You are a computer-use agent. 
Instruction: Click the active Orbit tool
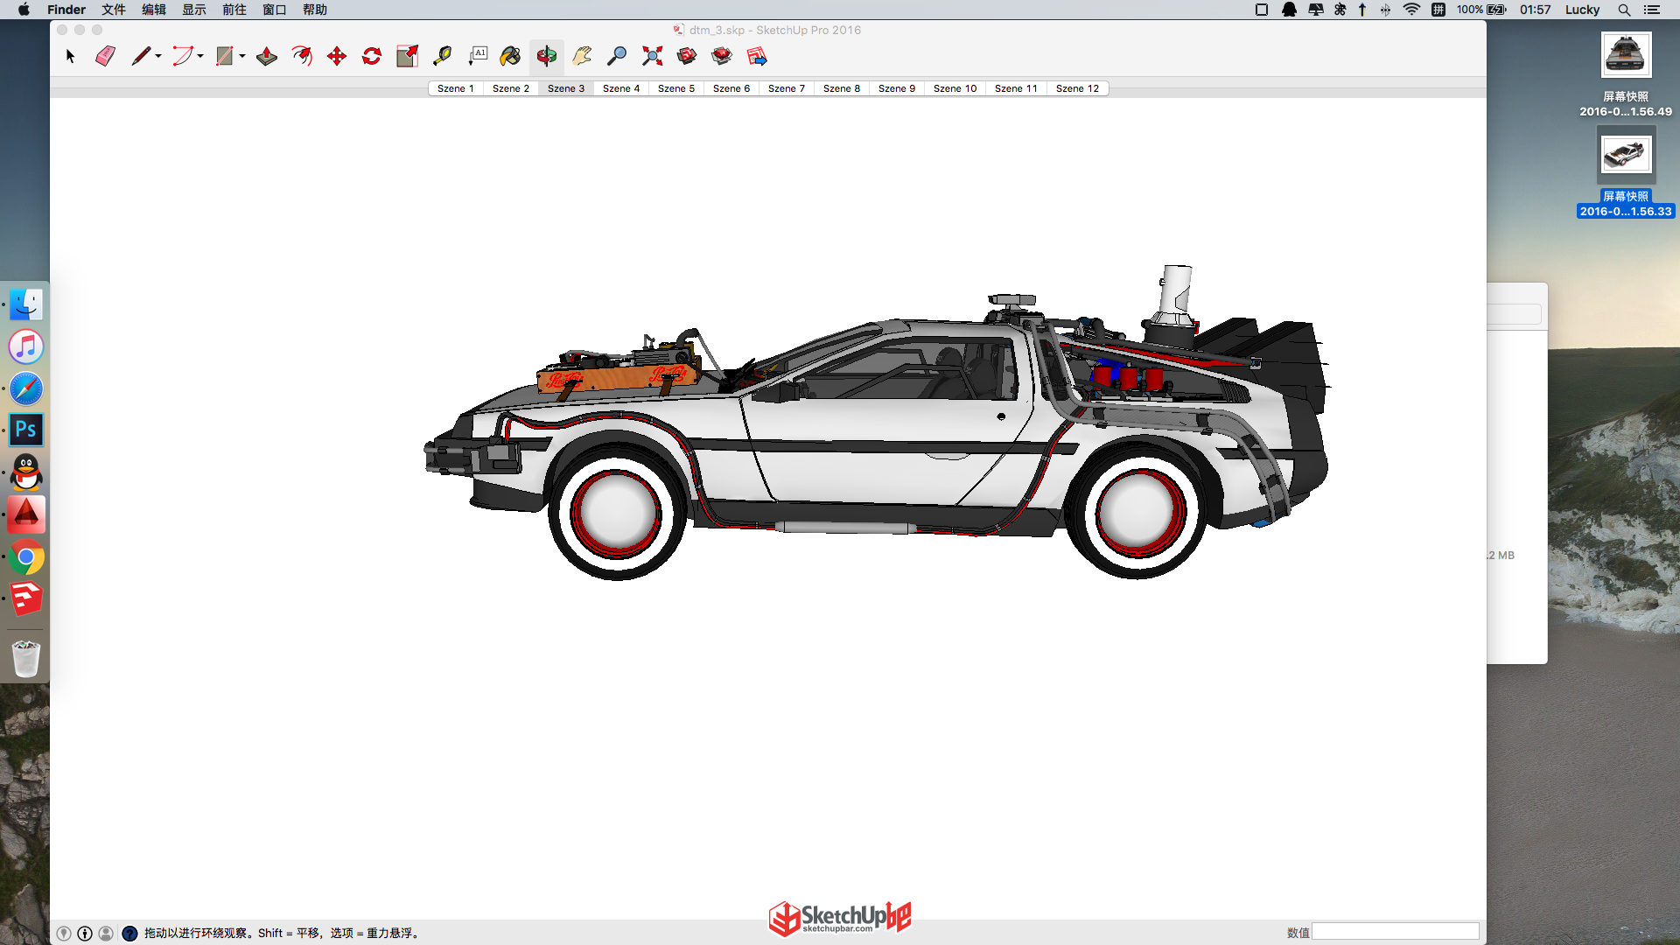(547, 56)
